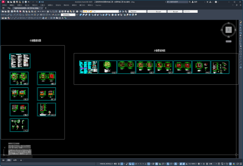The width and height of the screenshot is (243, 166).
Task: Open the Express menu
Action: tap(98, 5)
